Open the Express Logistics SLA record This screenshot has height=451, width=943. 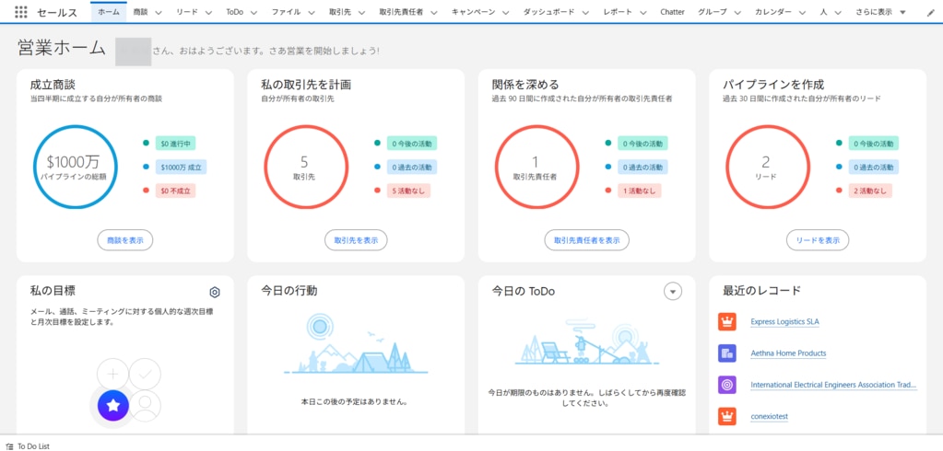tap(784, 322)
